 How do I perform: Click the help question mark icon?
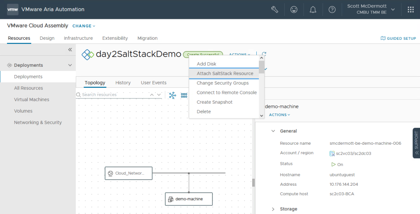point(332,9)
